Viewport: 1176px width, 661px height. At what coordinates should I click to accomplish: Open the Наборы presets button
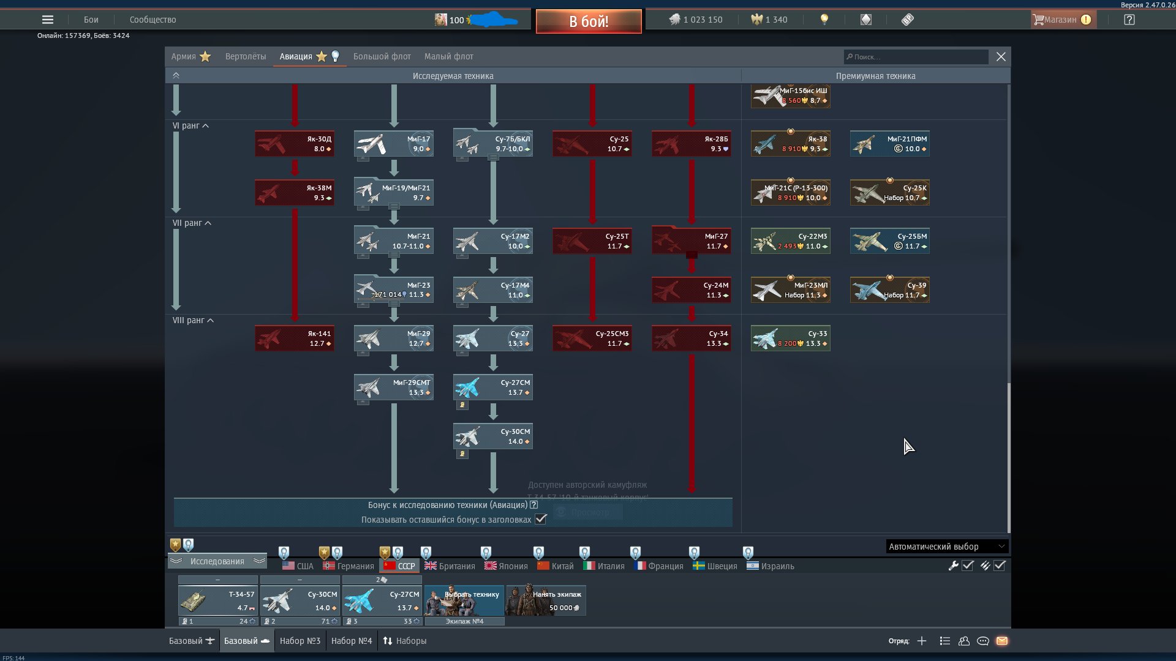tap(405, 641)
